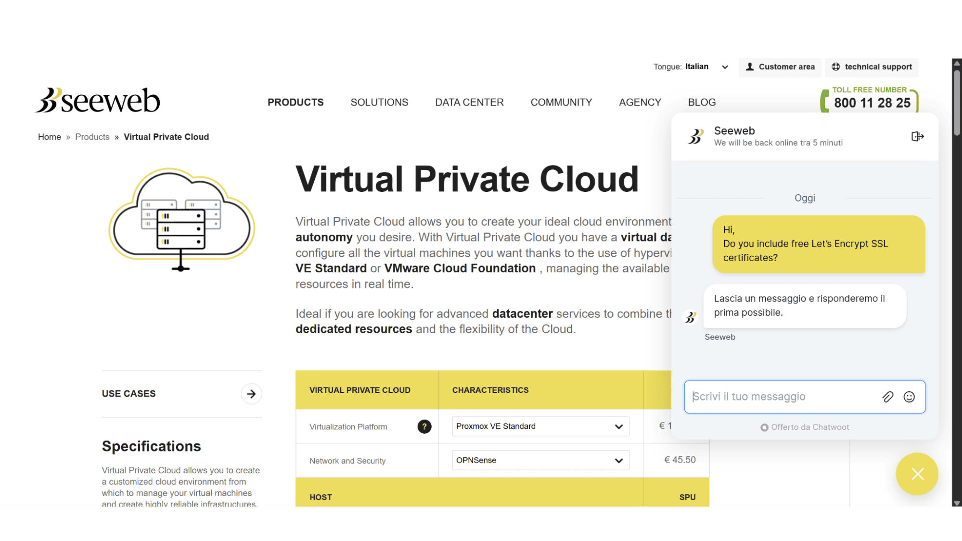Close the chat widget with X button
The image size is (962, 541).
pos(917,474)
